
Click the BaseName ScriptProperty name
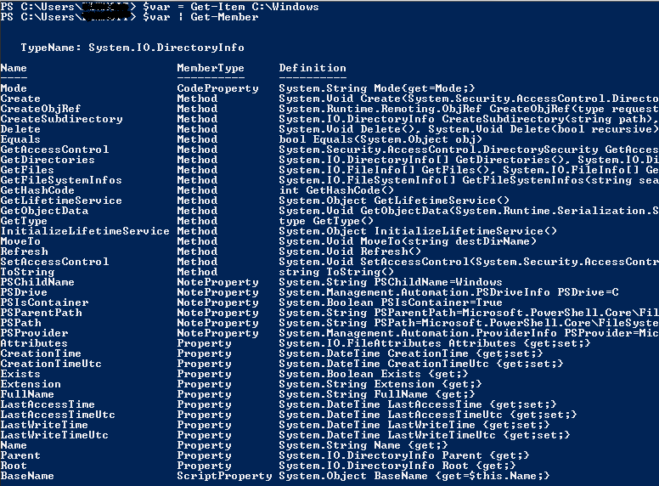point(27,476)
